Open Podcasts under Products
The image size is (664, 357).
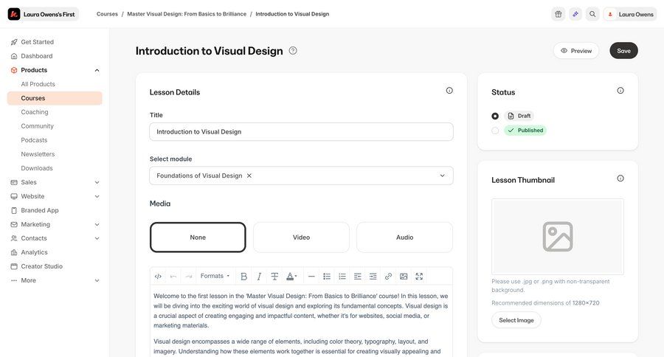pos(34,139)
